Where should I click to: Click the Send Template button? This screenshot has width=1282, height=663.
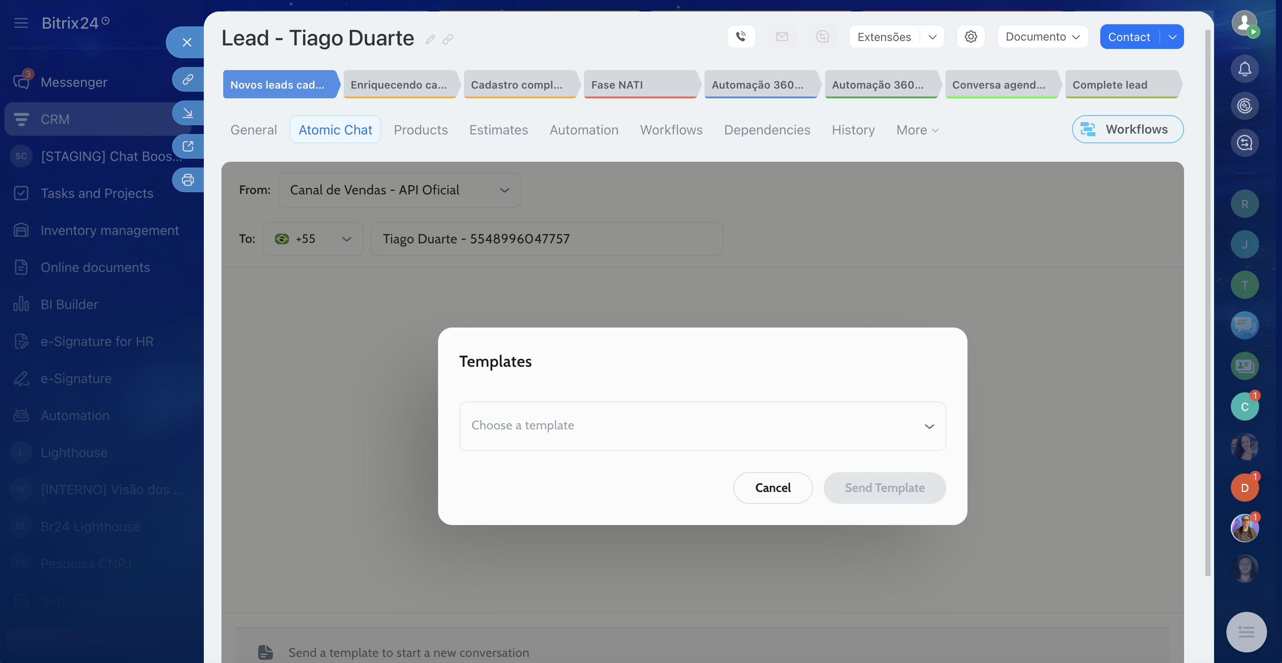[x=885, y=488]
